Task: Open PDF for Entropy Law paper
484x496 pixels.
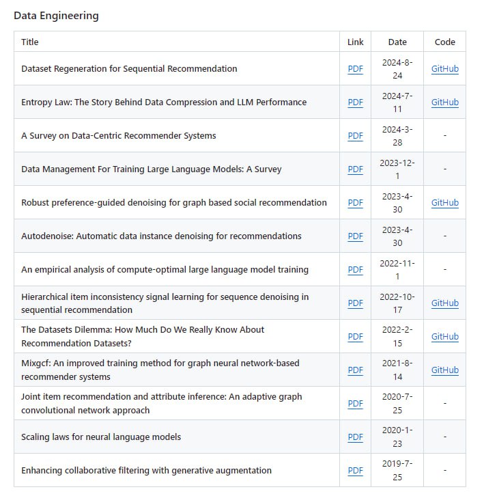Action: tap(355, 102)
